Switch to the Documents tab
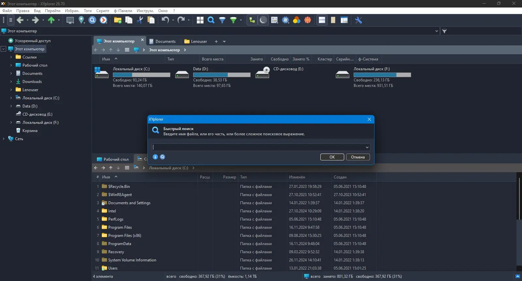522x281 pixels. coord(162,41)
